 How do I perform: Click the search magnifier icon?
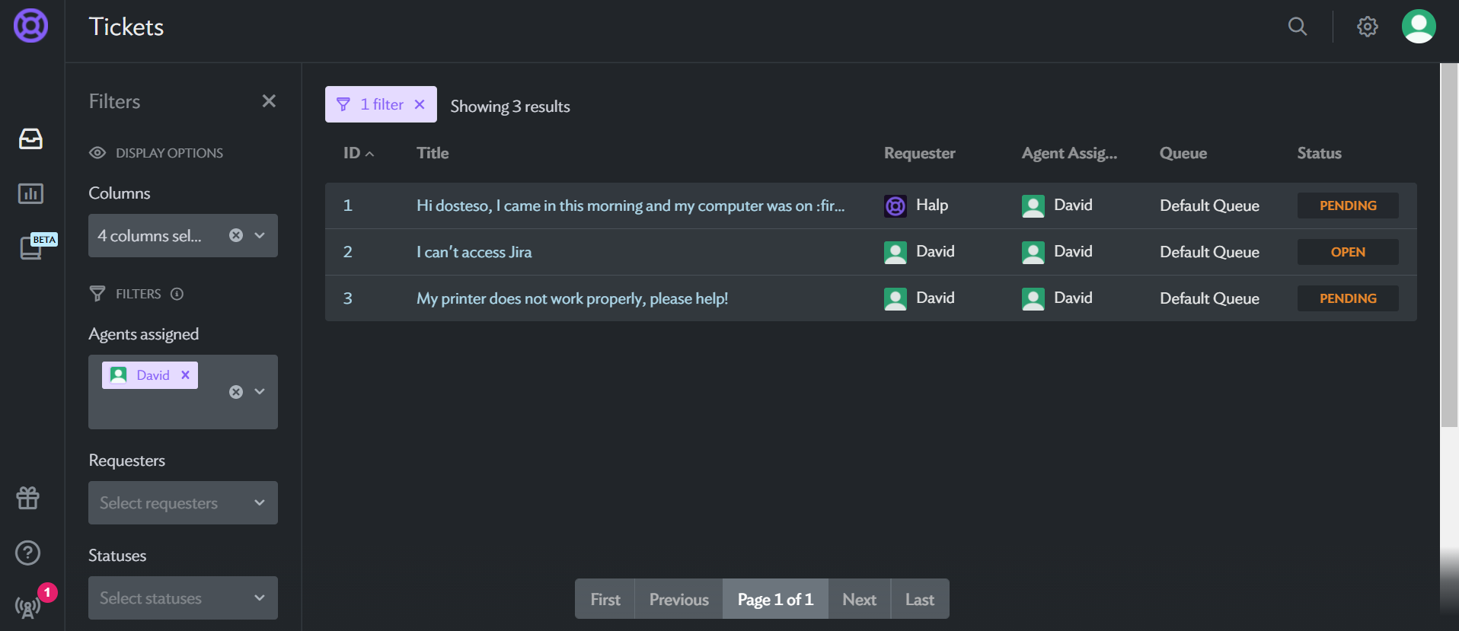[1298, 27]
